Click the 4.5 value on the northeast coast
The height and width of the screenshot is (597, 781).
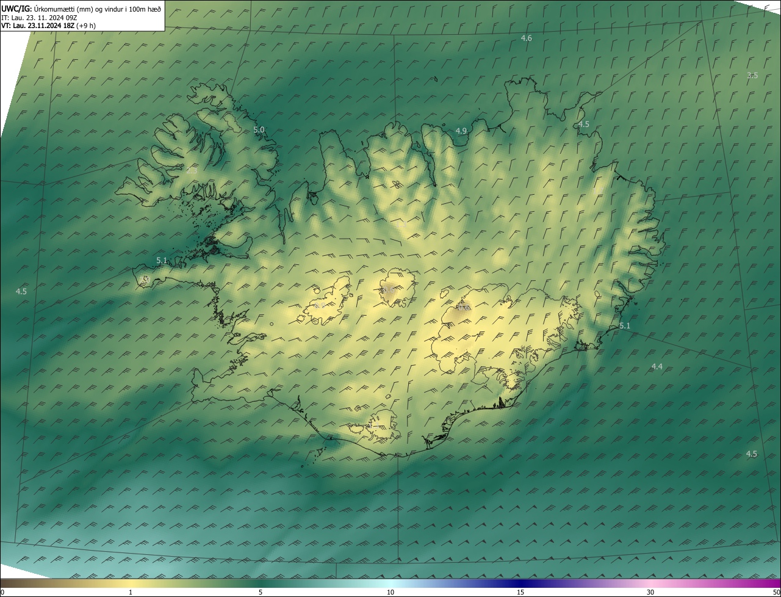tap(584, 124)
